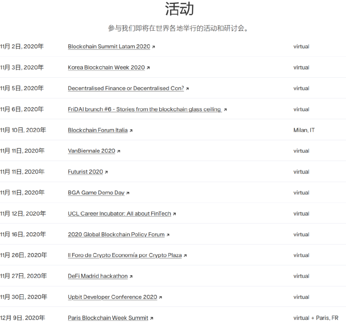Select virtual in the Korea Blockchain Week row

tap(301, 68)
